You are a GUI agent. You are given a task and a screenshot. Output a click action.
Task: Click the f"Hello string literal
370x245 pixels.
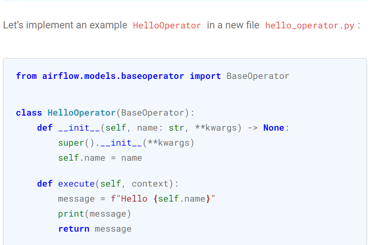[x=129, y=199]
